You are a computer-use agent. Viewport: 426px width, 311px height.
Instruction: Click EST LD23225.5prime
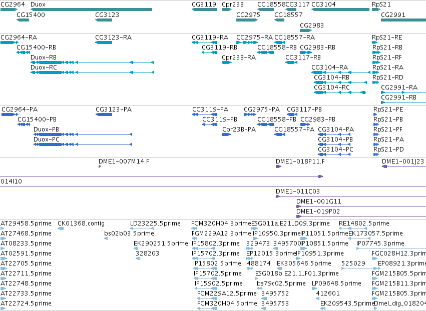point(155,223)
